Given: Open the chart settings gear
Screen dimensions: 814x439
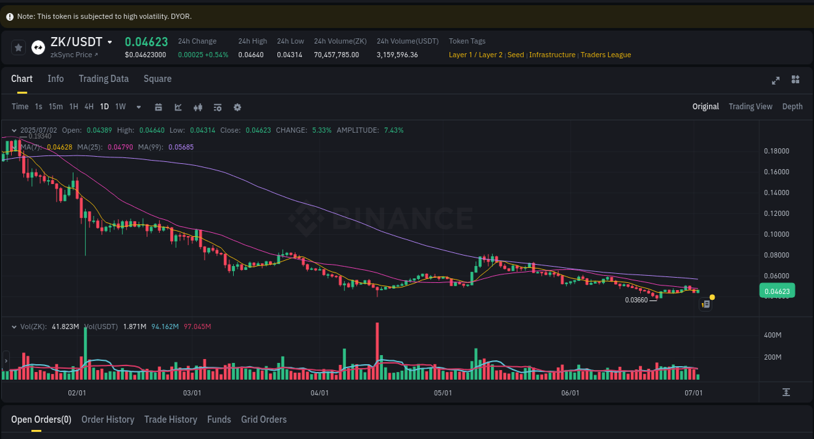Looking at the screenshot, I should (x=237, y=107).
